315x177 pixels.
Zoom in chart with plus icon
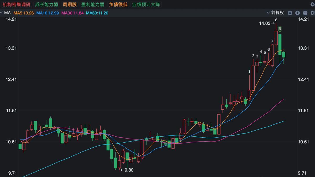(x=297, y=13)
